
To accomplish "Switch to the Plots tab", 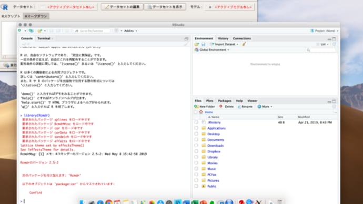I will (x=209, y=101).
